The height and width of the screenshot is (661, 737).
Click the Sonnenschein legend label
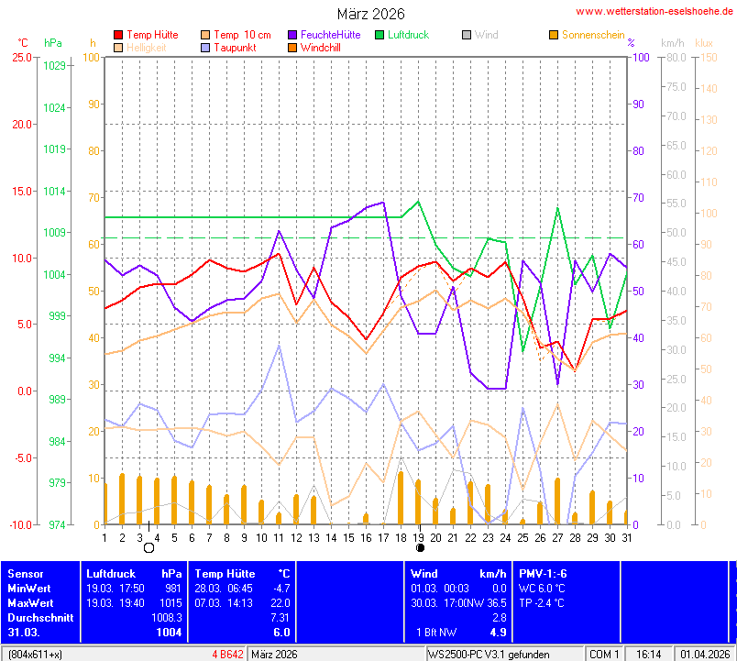(x=593, y=35)
